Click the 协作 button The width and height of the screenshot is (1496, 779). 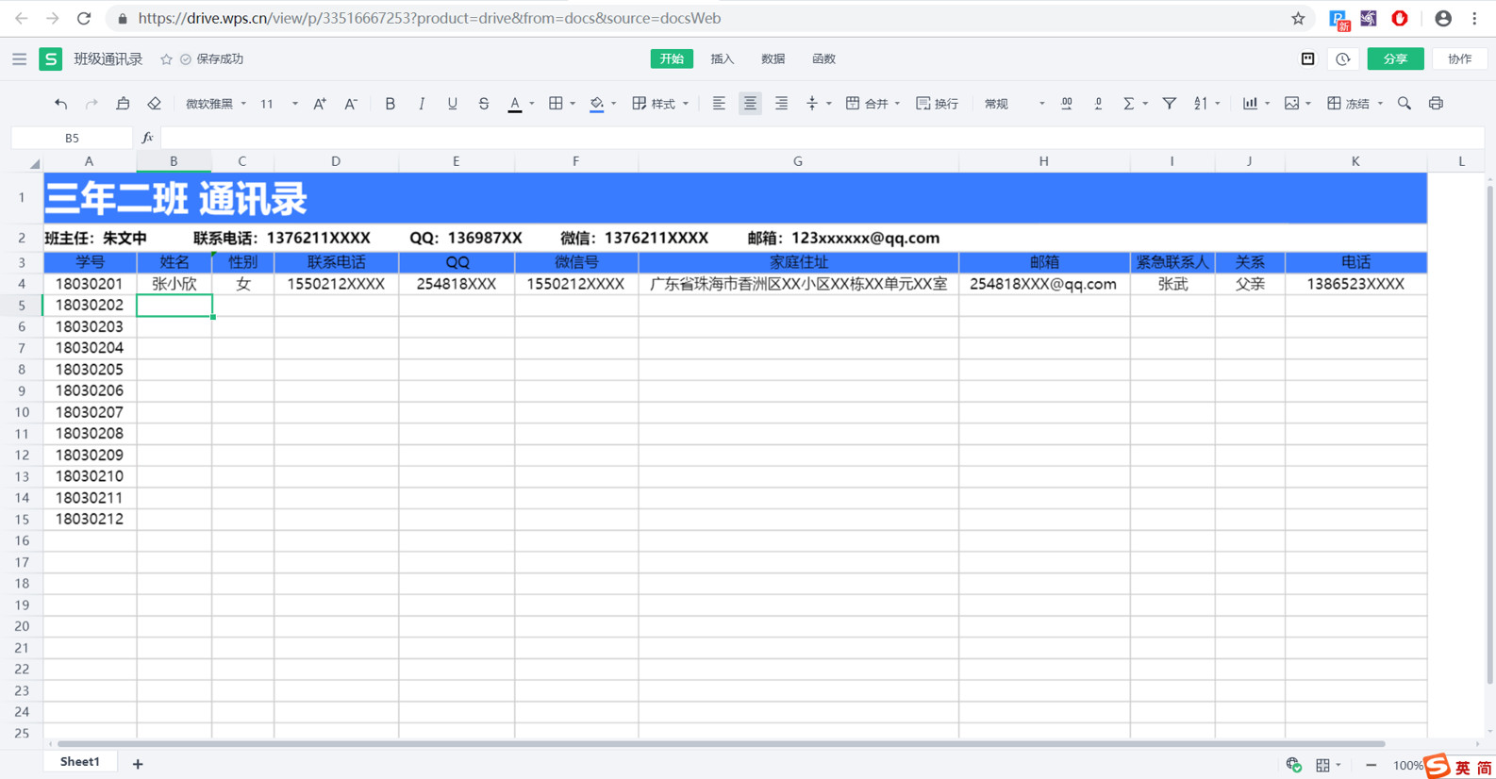coord(1459,58)
